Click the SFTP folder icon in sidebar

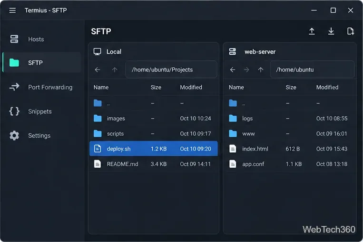14,62
